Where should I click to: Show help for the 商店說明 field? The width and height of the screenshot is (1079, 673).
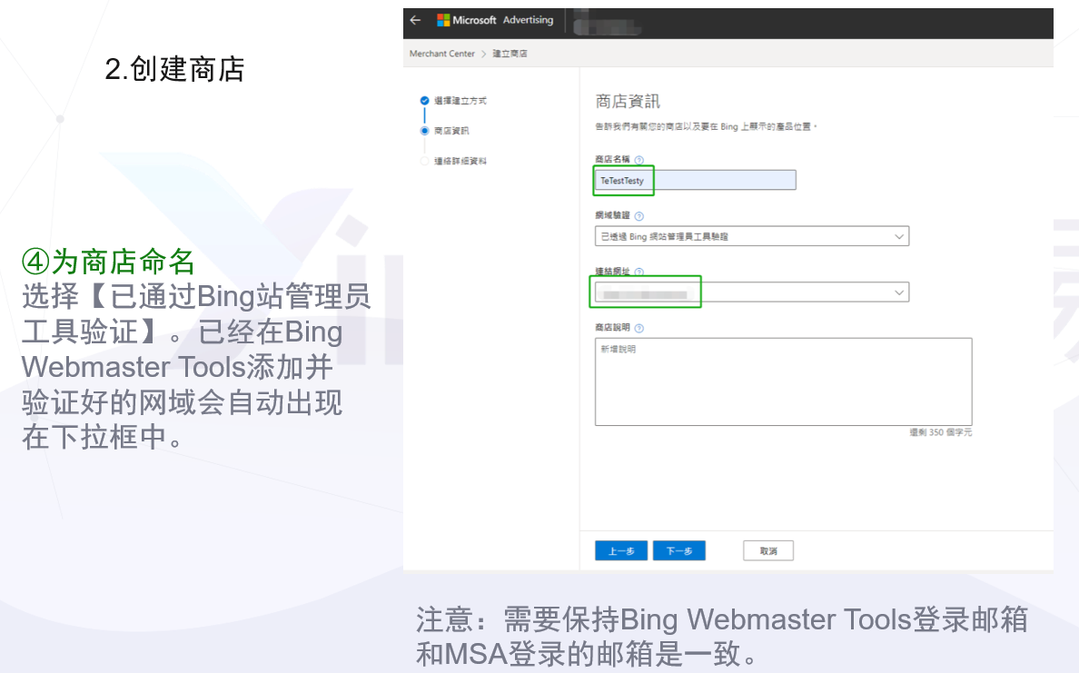click(x=639, y=328)
